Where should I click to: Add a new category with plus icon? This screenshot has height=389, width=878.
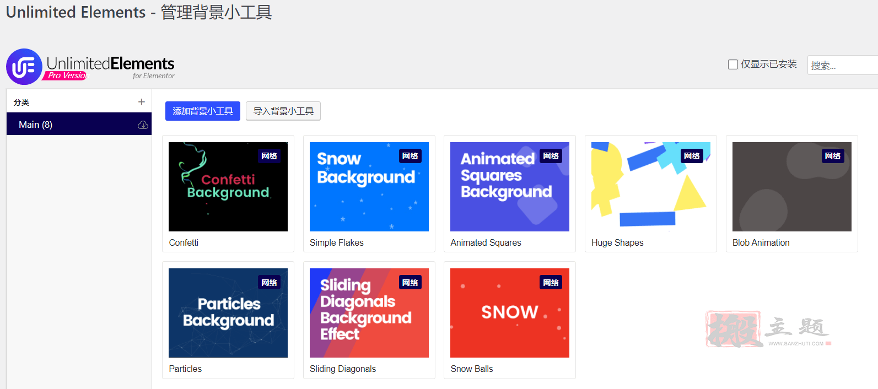[x=142, y=102]
